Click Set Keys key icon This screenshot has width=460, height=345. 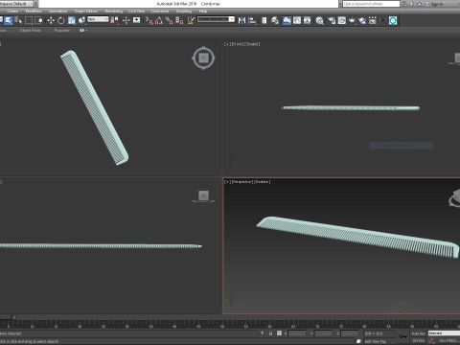pos(402,336)
